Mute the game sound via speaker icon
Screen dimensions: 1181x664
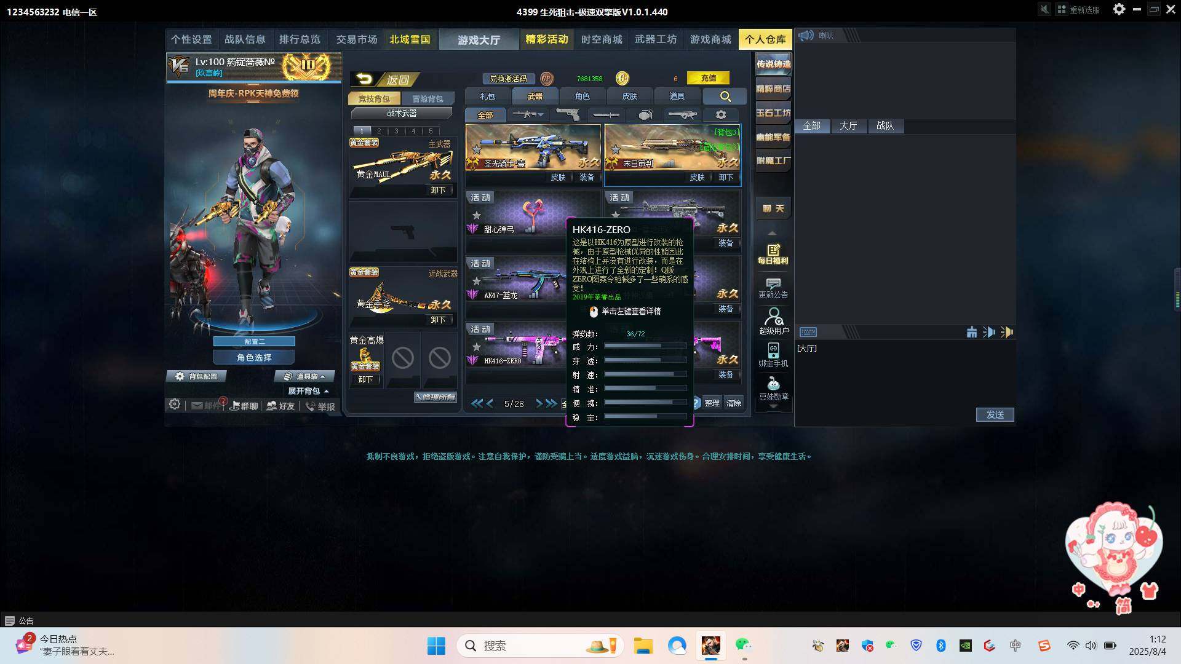pyautogui.click(x=1044, y=9)
